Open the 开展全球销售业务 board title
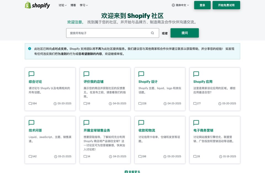Screen dimensions: 265x173 tap(97, 131)
